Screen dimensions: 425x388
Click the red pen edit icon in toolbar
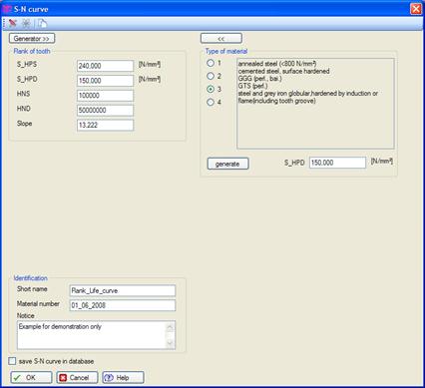tap(13, 23)
